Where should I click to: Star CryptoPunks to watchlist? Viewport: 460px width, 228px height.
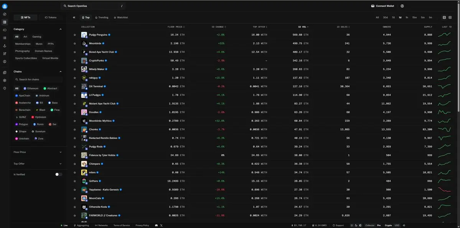tap(75, 60)
